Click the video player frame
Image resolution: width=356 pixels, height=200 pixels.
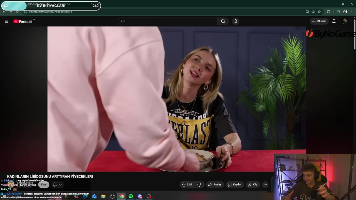[x=177, y=99]
